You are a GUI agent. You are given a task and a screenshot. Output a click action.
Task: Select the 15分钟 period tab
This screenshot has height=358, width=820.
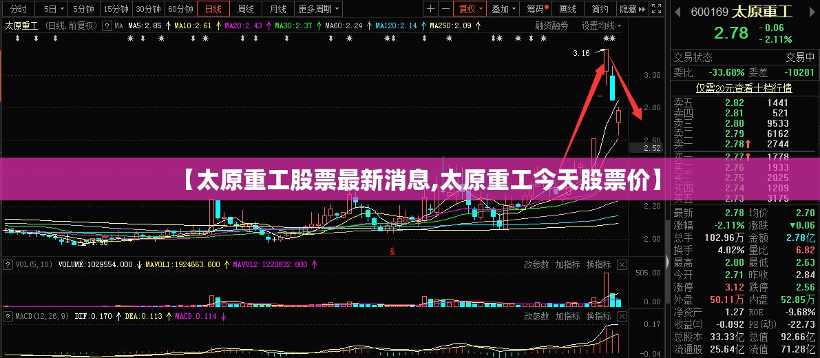point(116,9)
